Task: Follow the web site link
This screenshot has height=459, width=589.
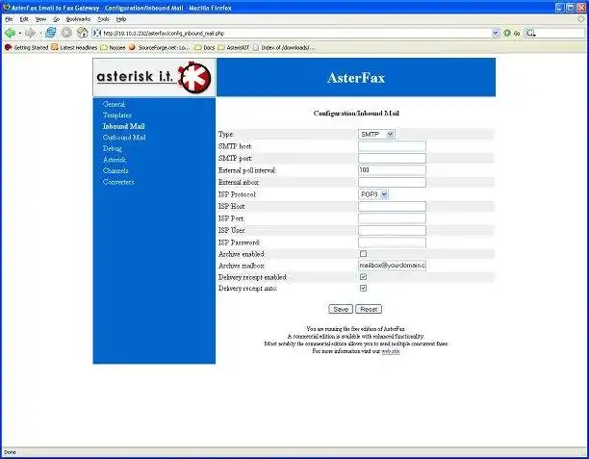Action: (391, 351)
